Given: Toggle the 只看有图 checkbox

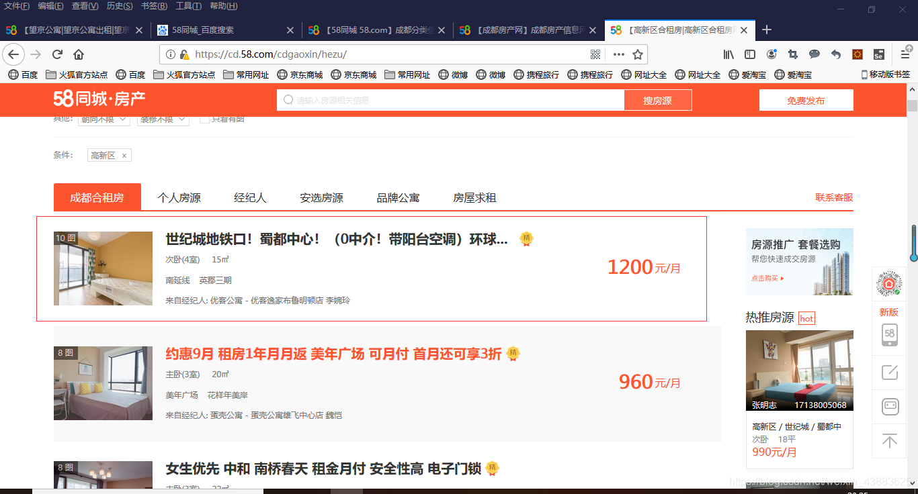Looking at the screenshot, I should click(x=204, y=119).
